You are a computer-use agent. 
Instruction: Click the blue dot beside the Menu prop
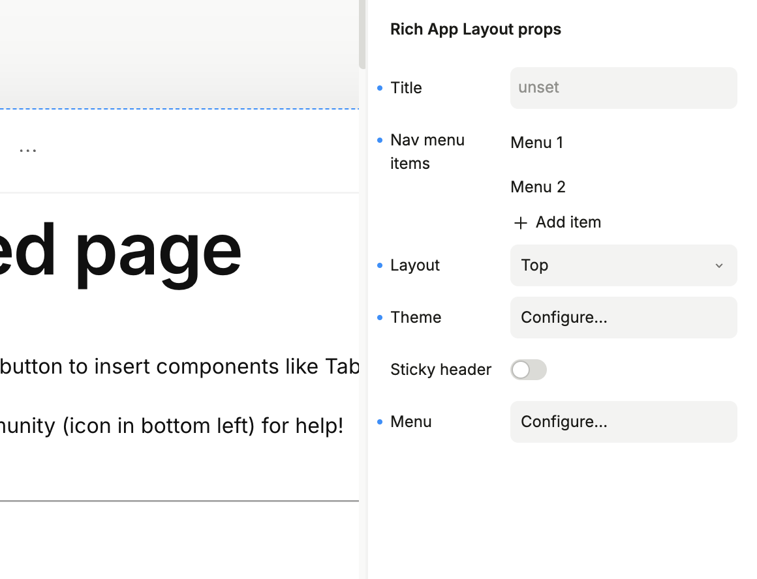click(x=380, y=422)
